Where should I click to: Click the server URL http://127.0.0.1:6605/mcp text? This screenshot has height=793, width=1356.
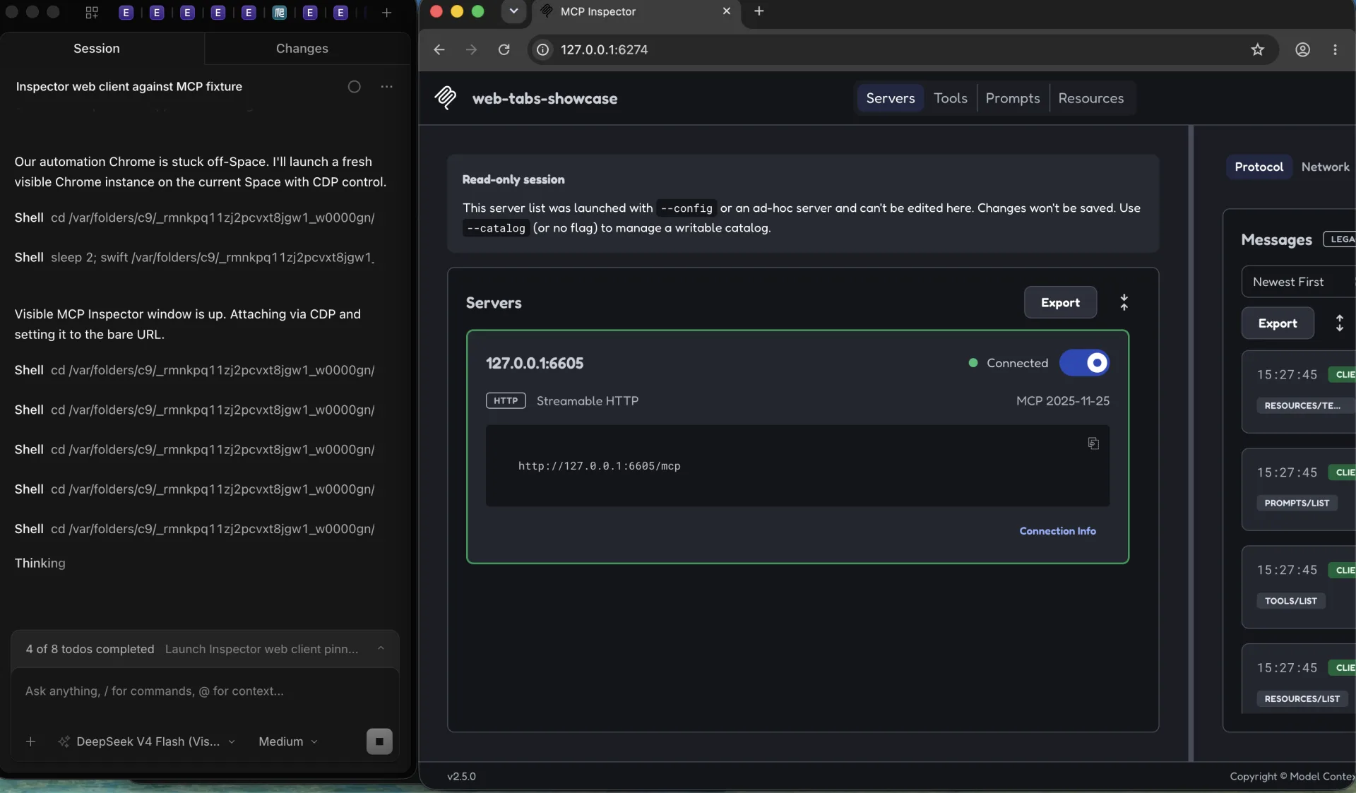[x=599, y=466]
